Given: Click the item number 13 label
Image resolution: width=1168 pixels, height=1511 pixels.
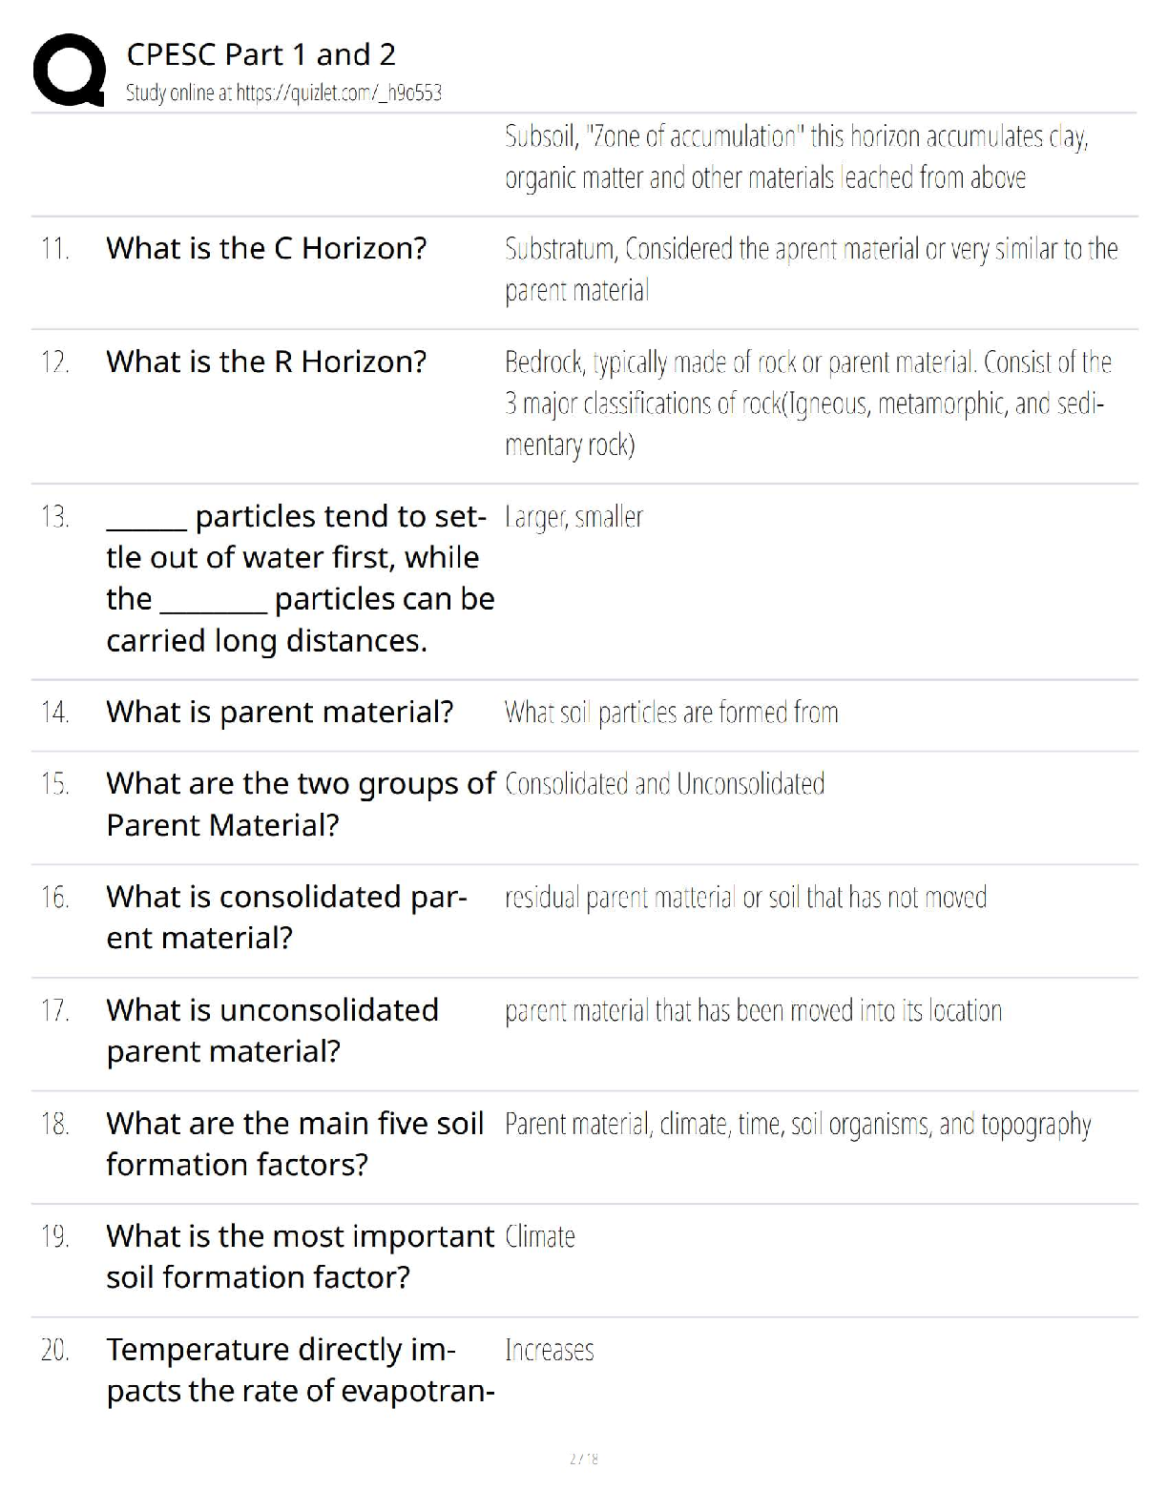Looking at the screenshot, I should coord(54,517).
